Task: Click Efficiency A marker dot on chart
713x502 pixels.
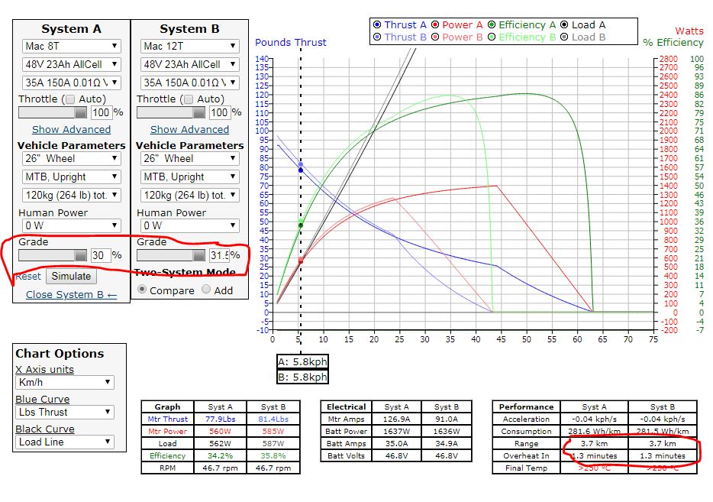Action: click(301, 225)
